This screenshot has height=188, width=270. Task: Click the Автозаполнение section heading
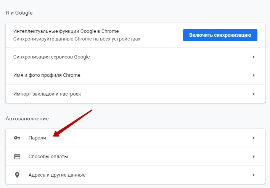[x=27, y=119]
